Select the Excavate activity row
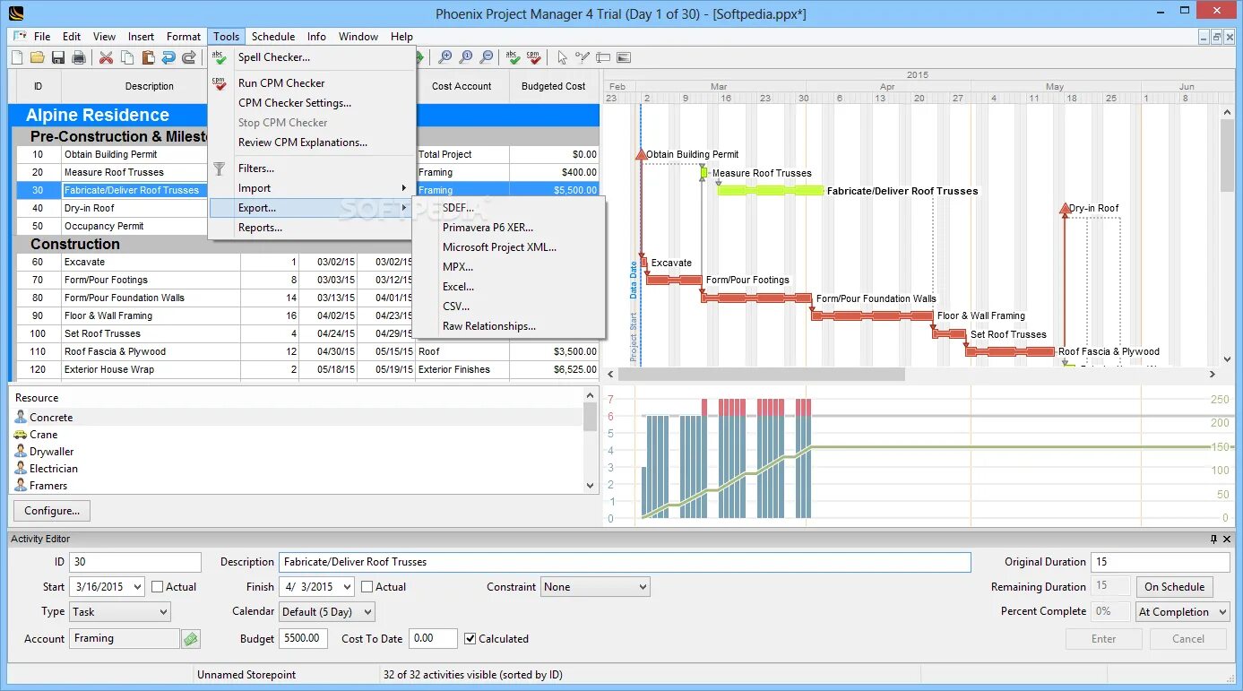The image size is (1243, 691). (x=215, y=262)
